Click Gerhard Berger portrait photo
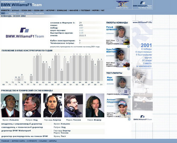 [x=53, y=105]
